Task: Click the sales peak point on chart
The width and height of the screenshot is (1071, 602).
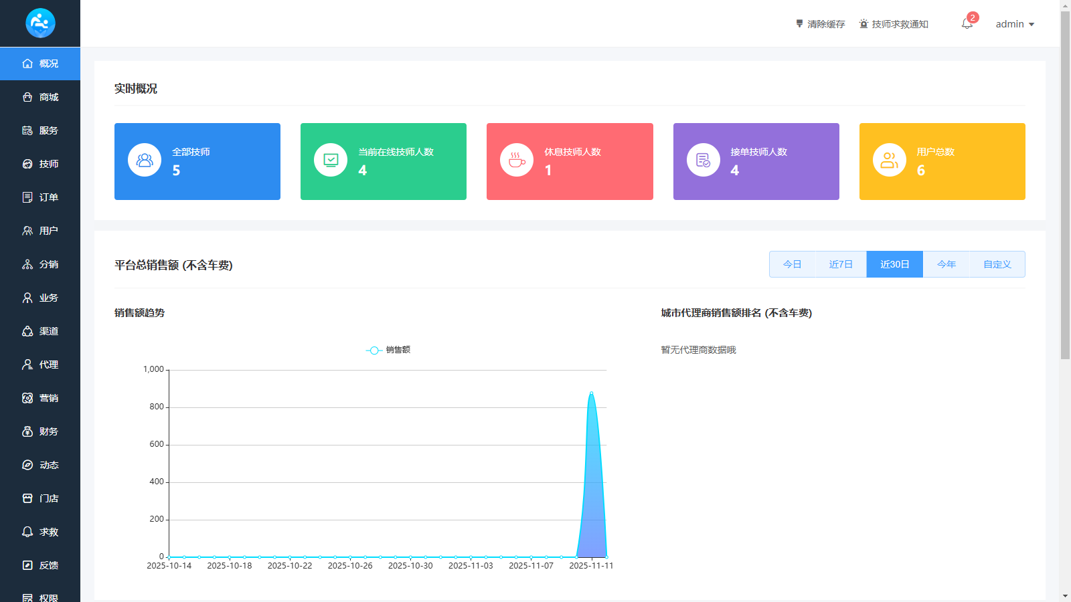Action: pyautogui.click(x=591, y=393)
